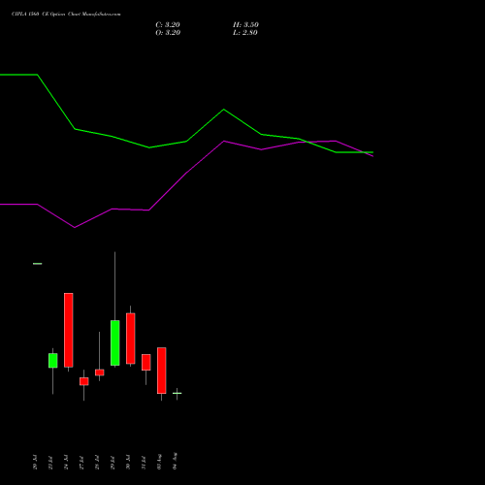Click the purple indicator line's lowest point
This screenshot has height=485, width=485.
[75, 227]
